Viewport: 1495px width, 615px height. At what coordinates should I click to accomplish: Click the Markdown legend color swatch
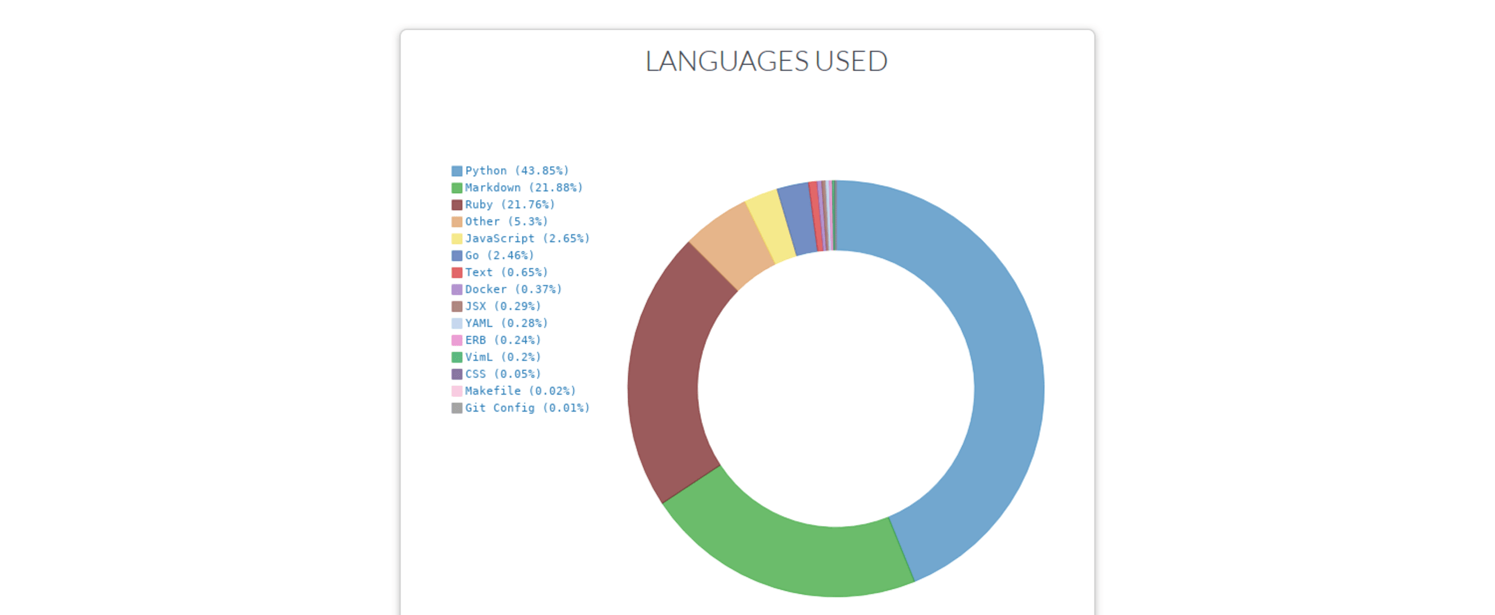tap(457, 188)
